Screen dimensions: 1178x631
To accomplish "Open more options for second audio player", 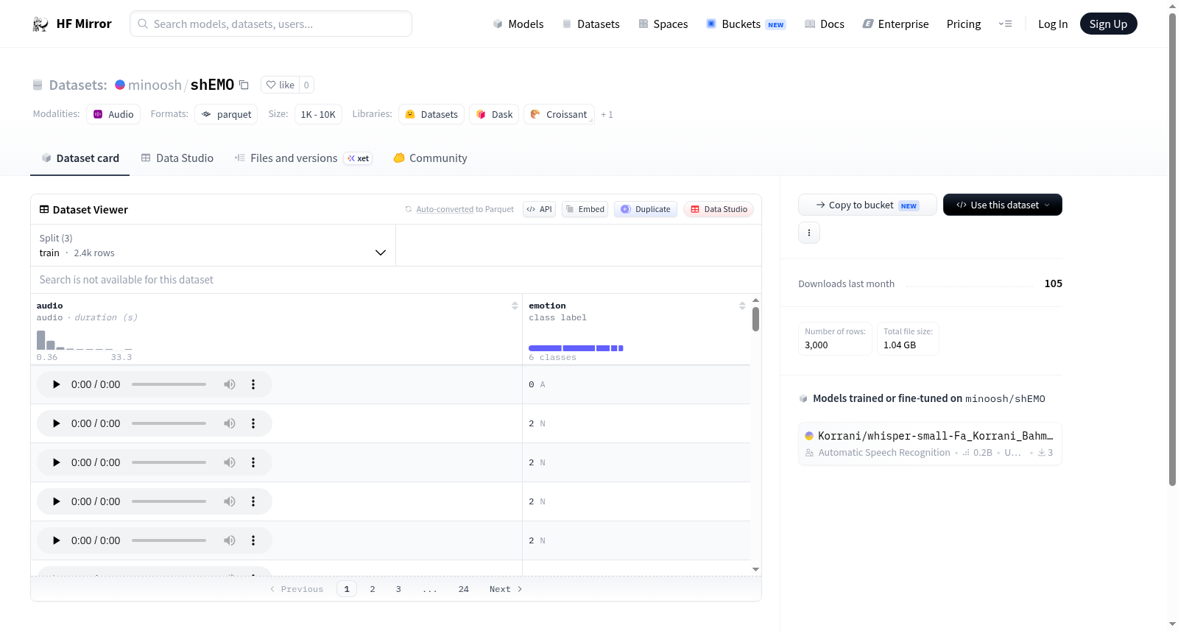I will [253, 423].
